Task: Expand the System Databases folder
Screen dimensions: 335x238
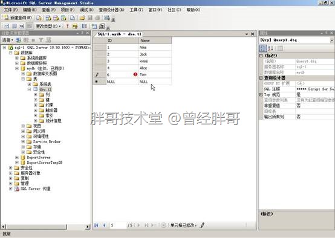Action: pyautogui.click(x=17, y=58)
